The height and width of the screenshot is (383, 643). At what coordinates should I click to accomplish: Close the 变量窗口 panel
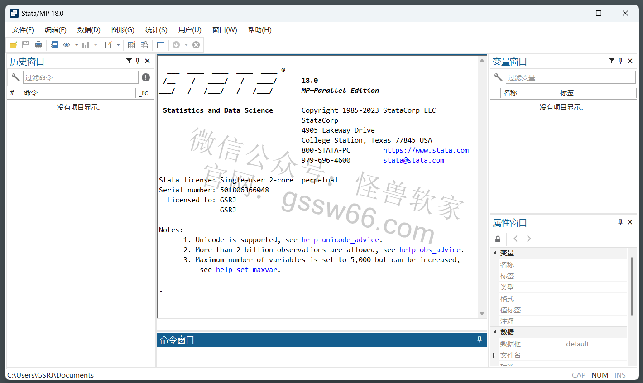630,61
